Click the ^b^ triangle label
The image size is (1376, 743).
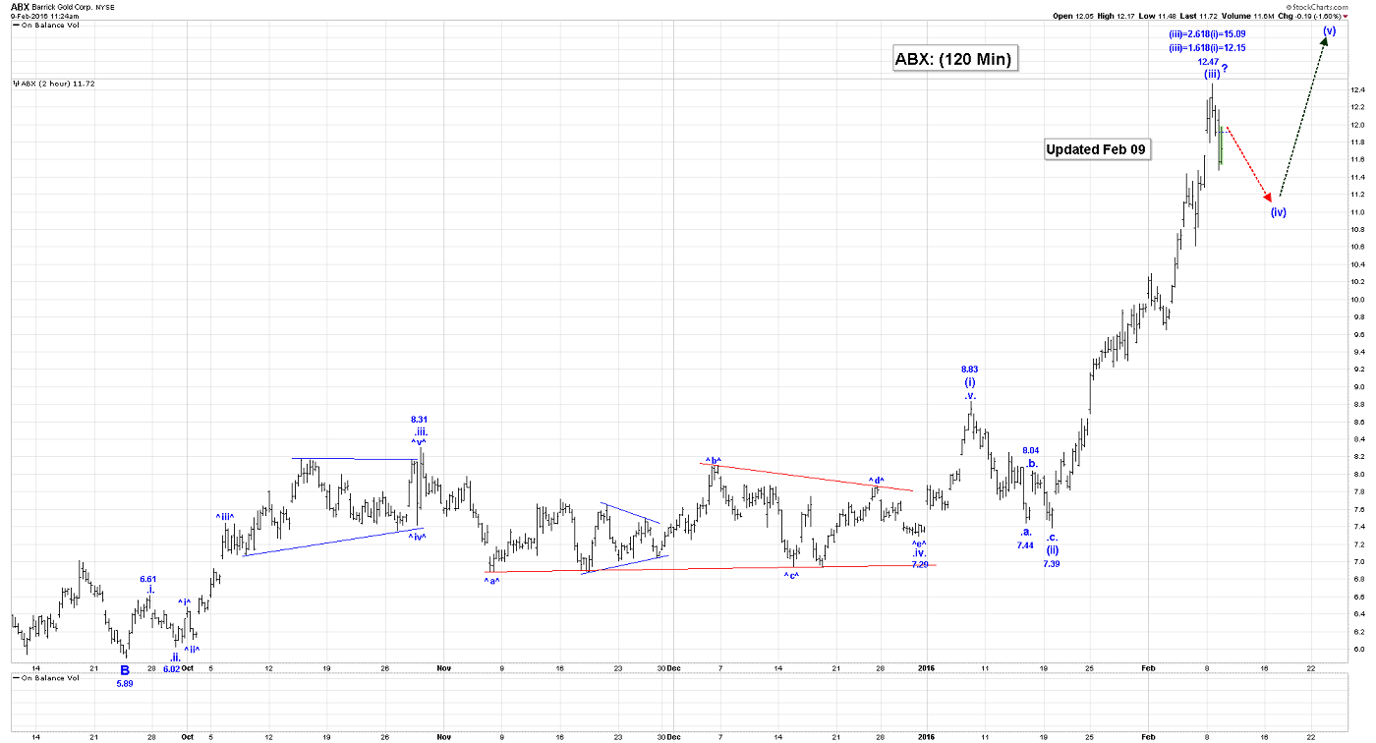click(x=713, y=461)
